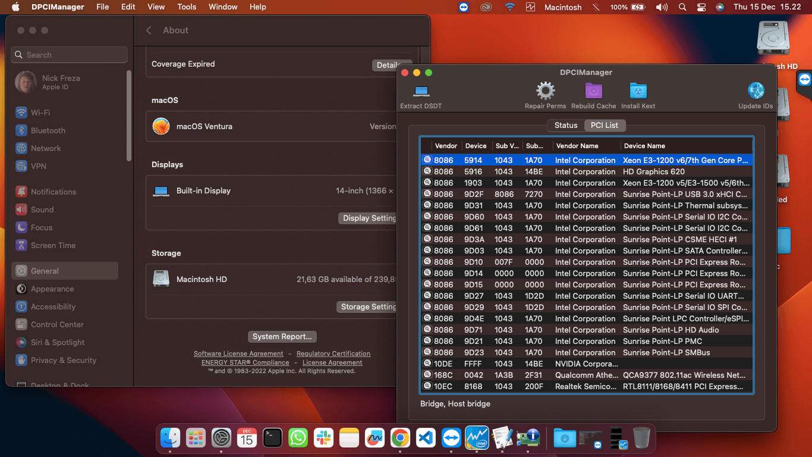Open the Edit menu

coord(128,7)
